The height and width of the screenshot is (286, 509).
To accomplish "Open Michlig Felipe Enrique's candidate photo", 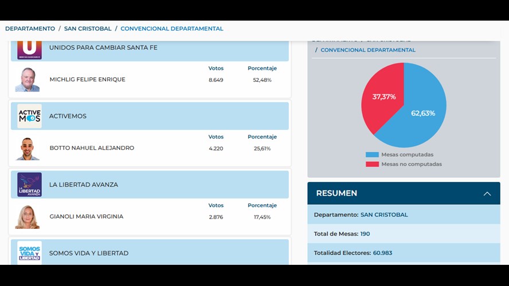I will point(28,80).
